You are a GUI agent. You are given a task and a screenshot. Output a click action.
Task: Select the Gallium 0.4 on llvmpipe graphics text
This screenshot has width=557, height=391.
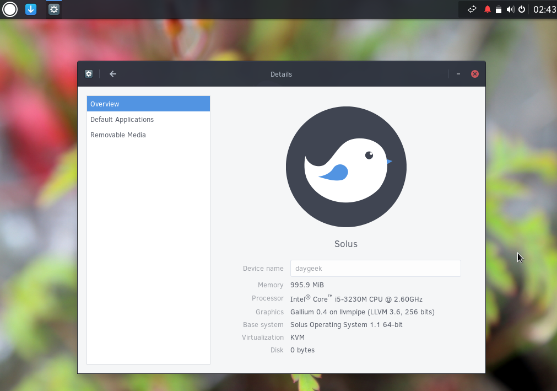363,312
